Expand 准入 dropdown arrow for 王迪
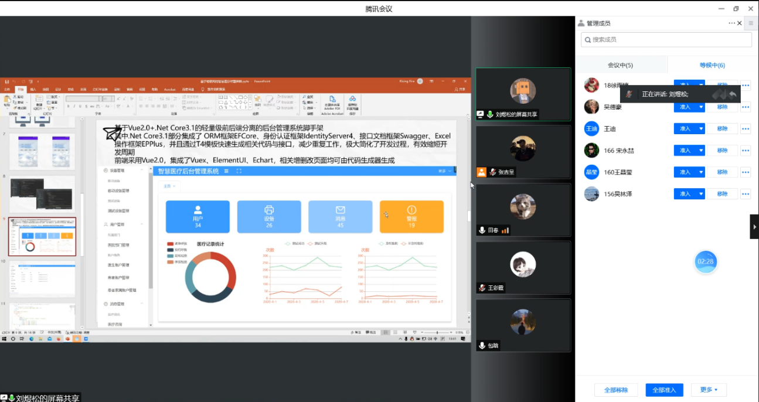Screen dimensions: 759x402 (700, 129)
